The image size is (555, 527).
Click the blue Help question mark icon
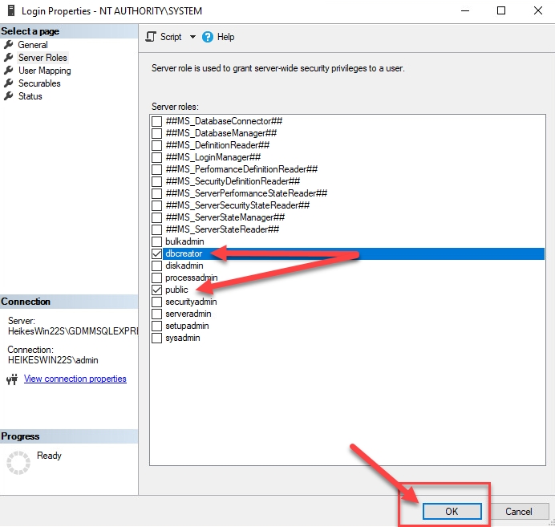point(208,37)
